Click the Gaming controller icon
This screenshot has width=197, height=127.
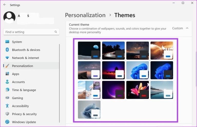[x=7, y=98]
